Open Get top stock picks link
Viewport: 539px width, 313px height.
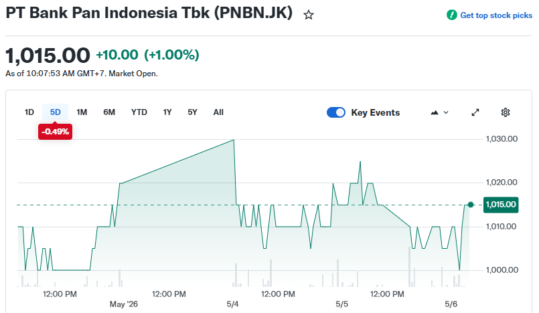pyautogui.click(x=496, y=15)
